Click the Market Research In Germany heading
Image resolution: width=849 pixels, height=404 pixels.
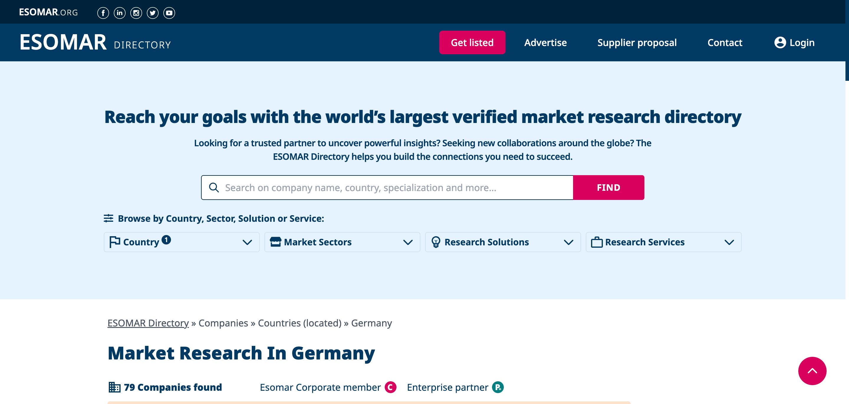[x=241, y=353]
